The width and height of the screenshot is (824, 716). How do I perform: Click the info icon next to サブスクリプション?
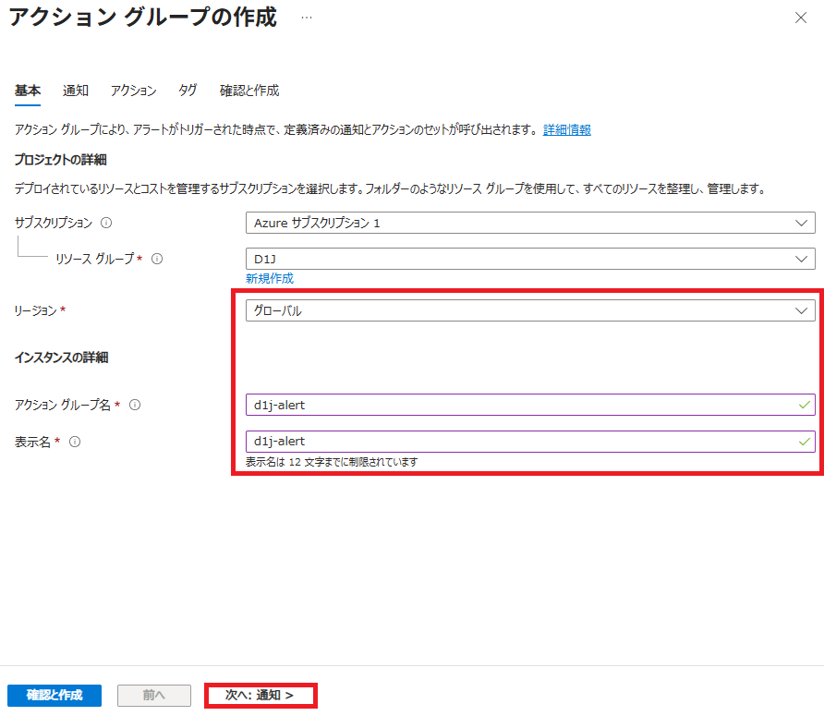[106, 223]
